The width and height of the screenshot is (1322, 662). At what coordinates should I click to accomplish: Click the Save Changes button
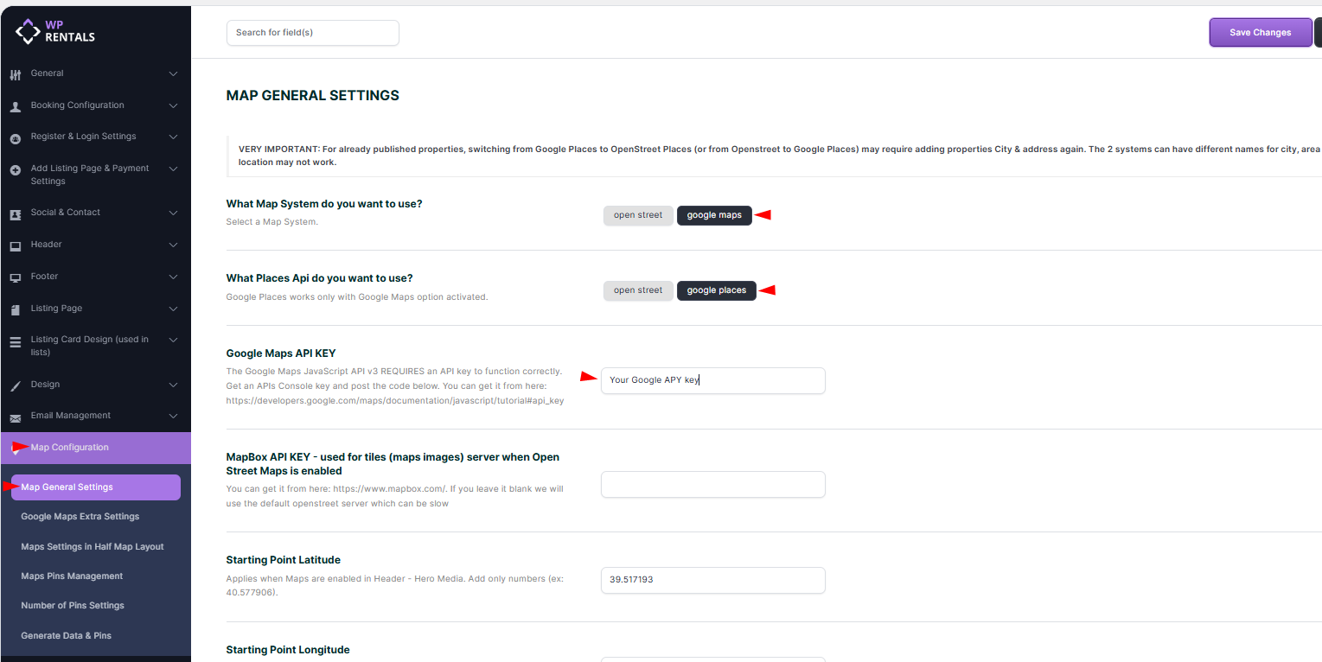[x=1260, y=33]
